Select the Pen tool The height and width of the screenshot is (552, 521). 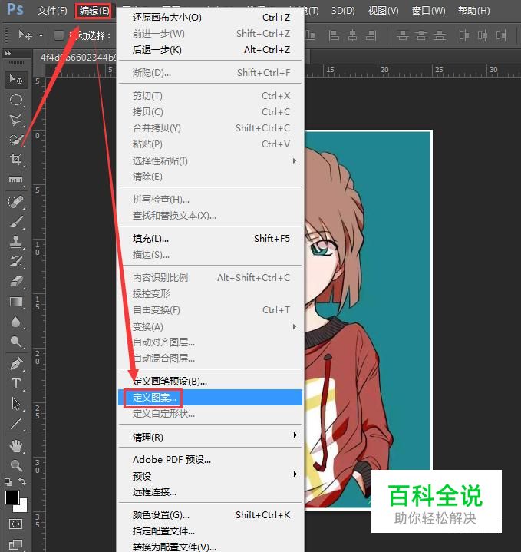(x=16, y=364)
